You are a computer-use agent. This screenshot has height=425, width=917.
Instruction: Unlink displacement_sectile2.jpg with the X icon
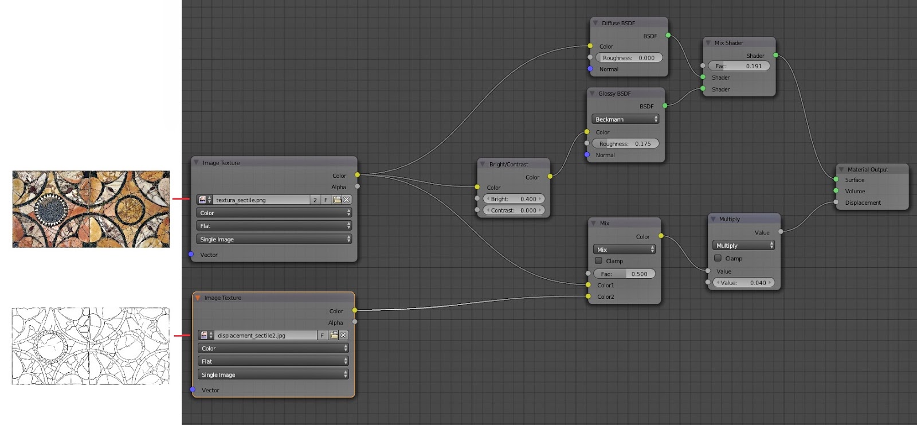[344, 335]
